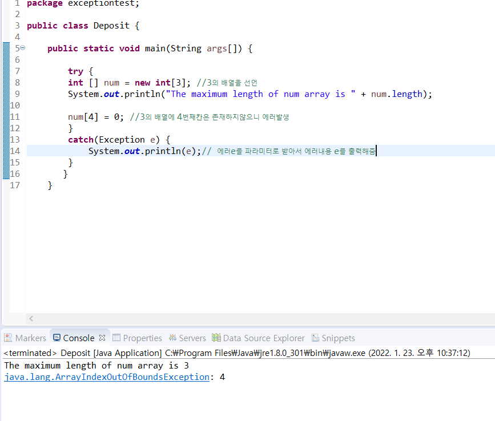Click 'System.out.println(e);' on line 14
This screenshot has height=421, width=495.
144,151
